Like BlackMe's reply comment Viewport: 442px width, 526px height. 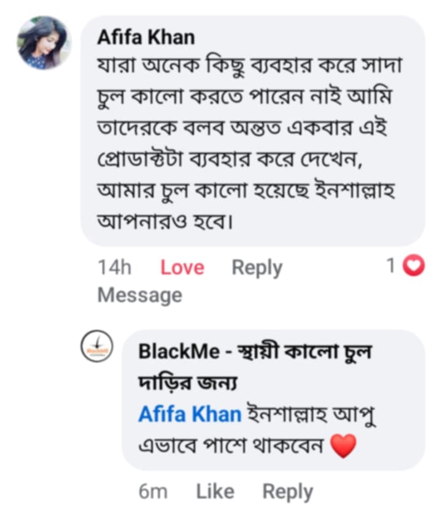click(x=216, y=490)
